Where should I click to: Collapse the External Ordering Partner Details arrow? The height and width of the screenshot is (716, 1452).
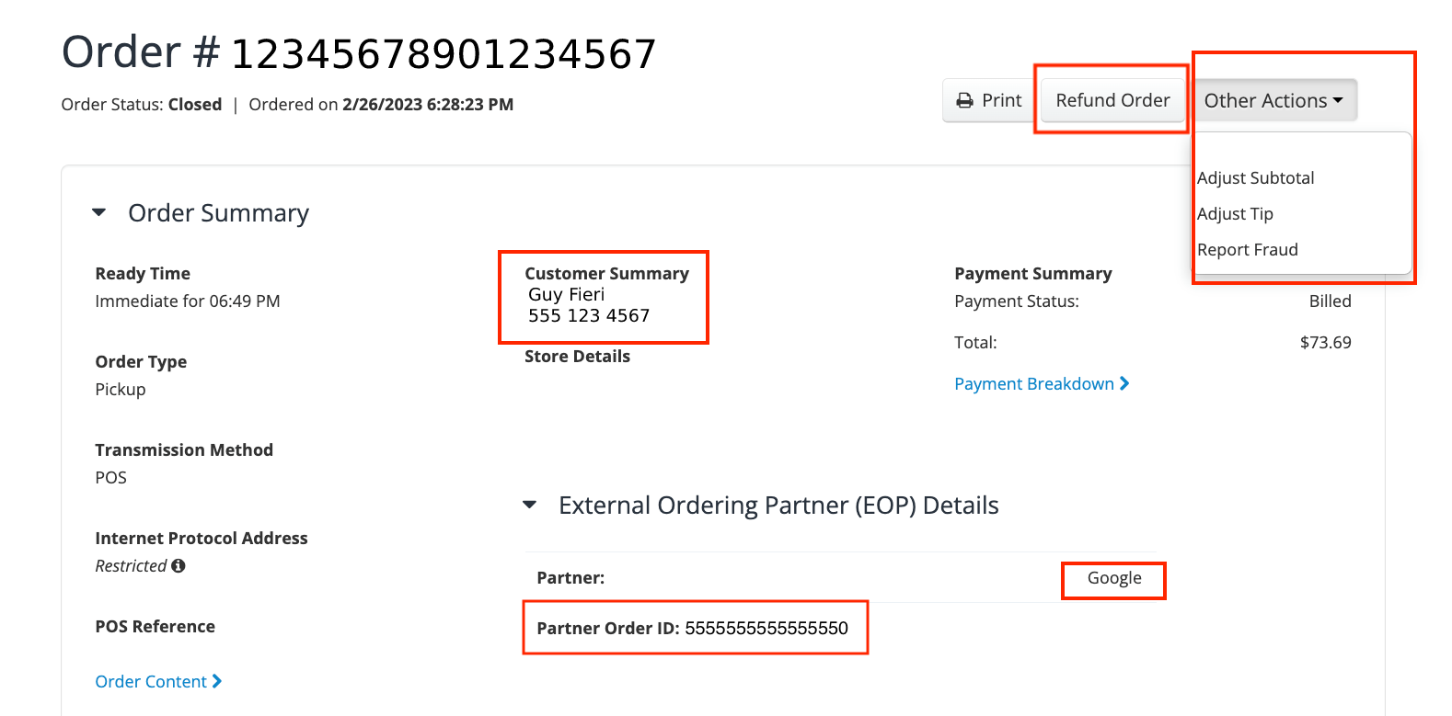530,505
